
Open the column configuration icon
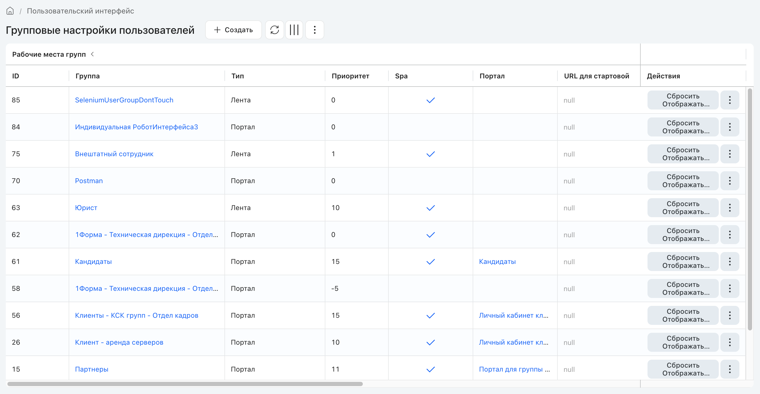click(294, 30)
